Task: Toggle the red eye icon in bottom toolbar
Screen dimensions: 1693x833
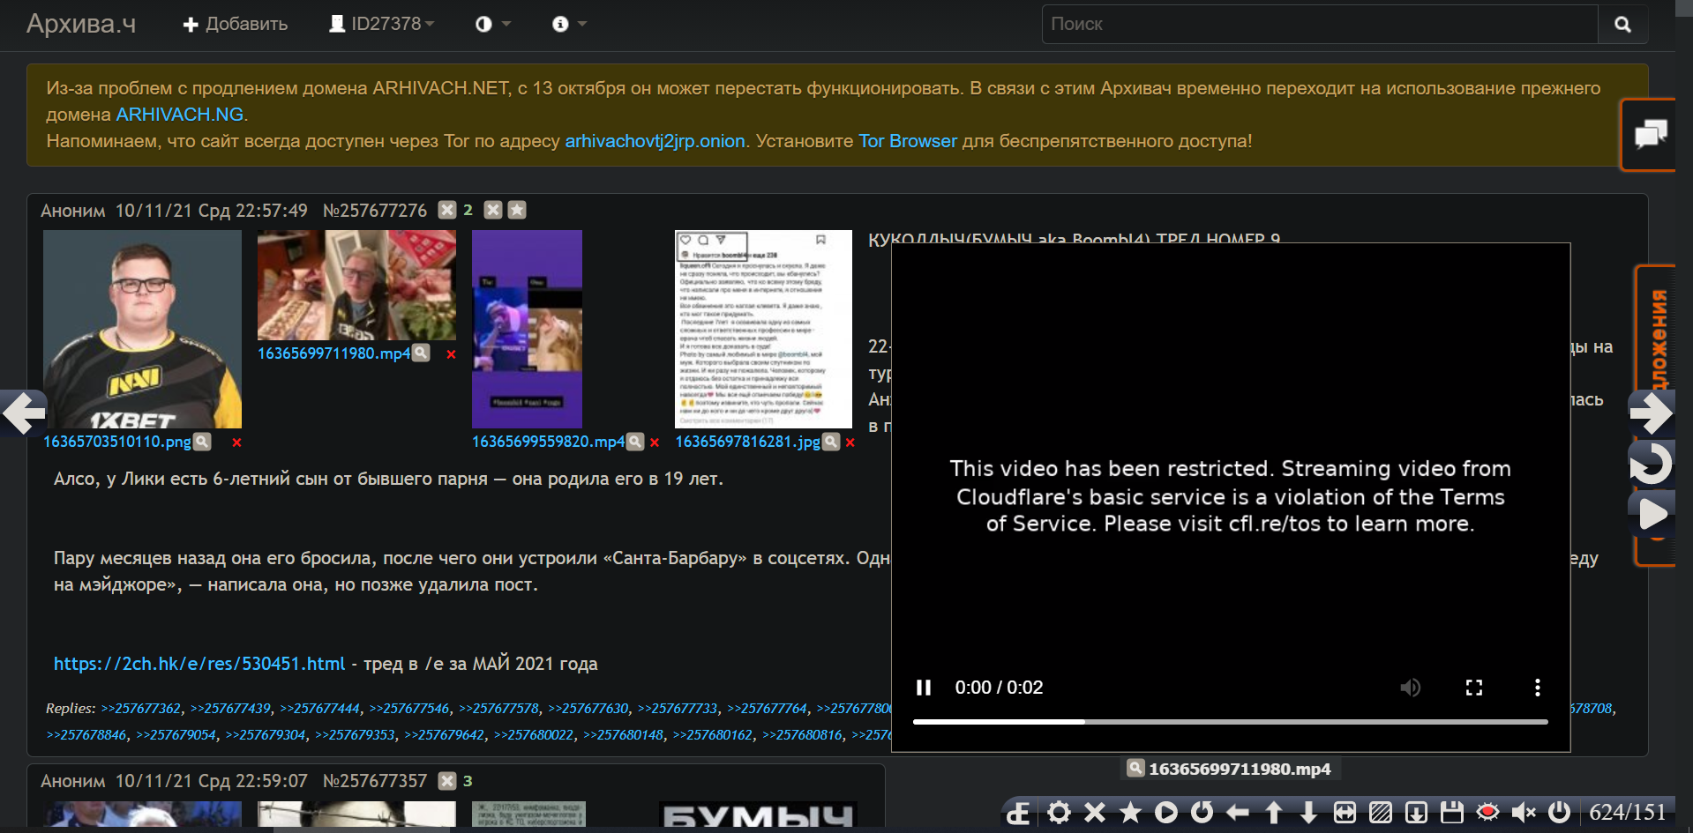Action: pyautogui.click(x=1487, y=812)
